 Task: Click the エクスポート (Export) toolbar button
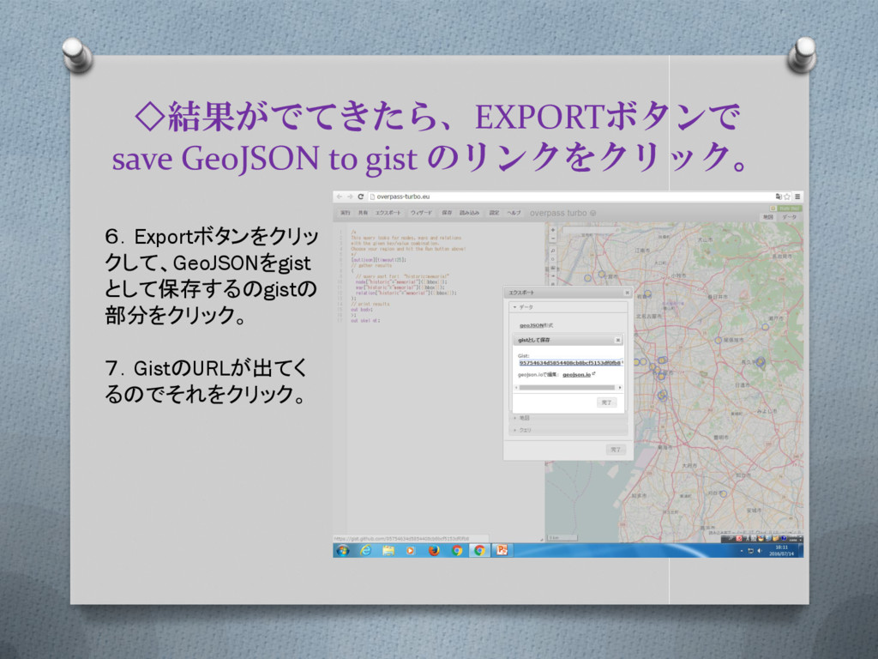click(388, 213)
